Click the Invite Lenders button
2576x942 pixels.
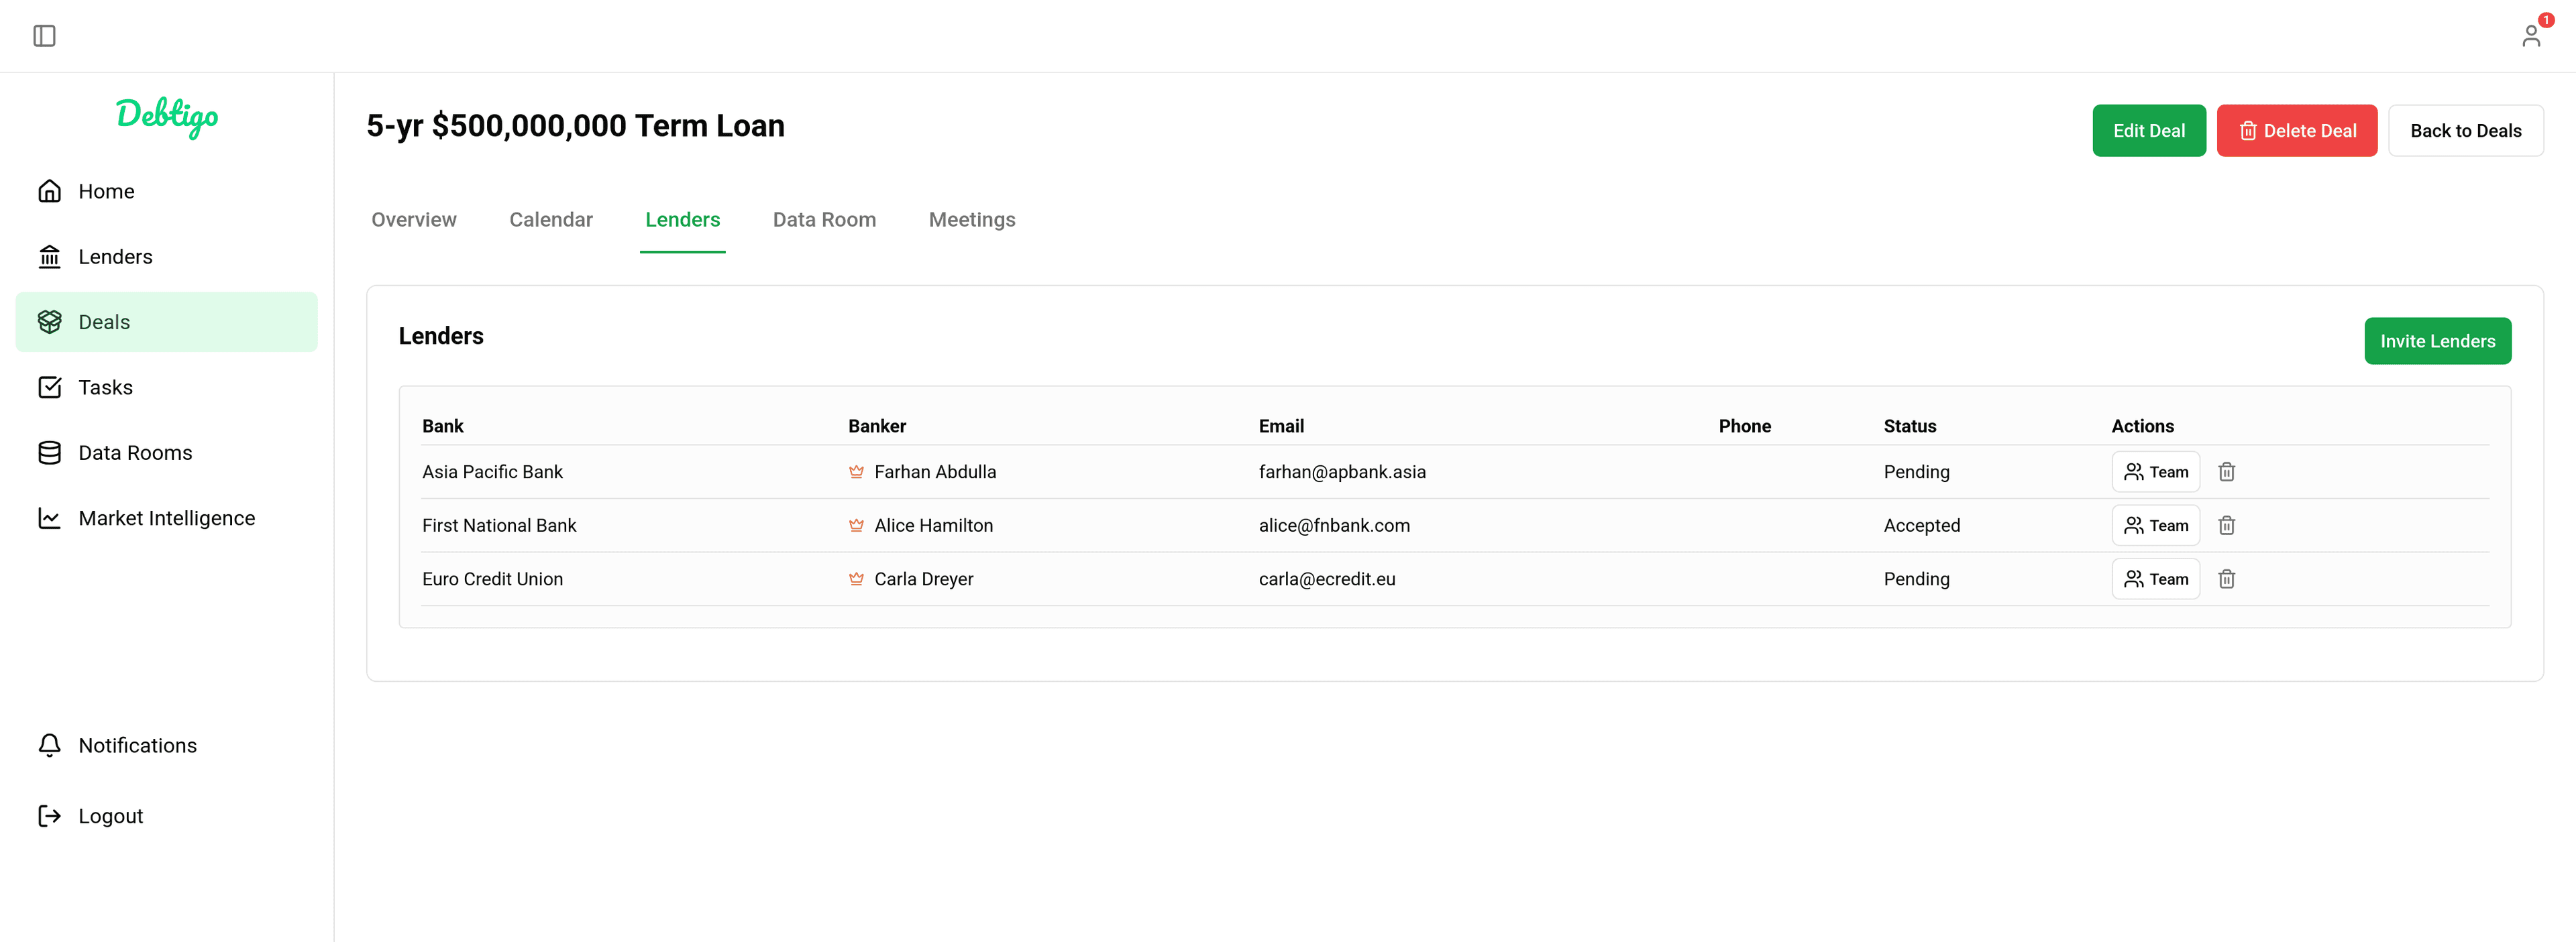2438,341
